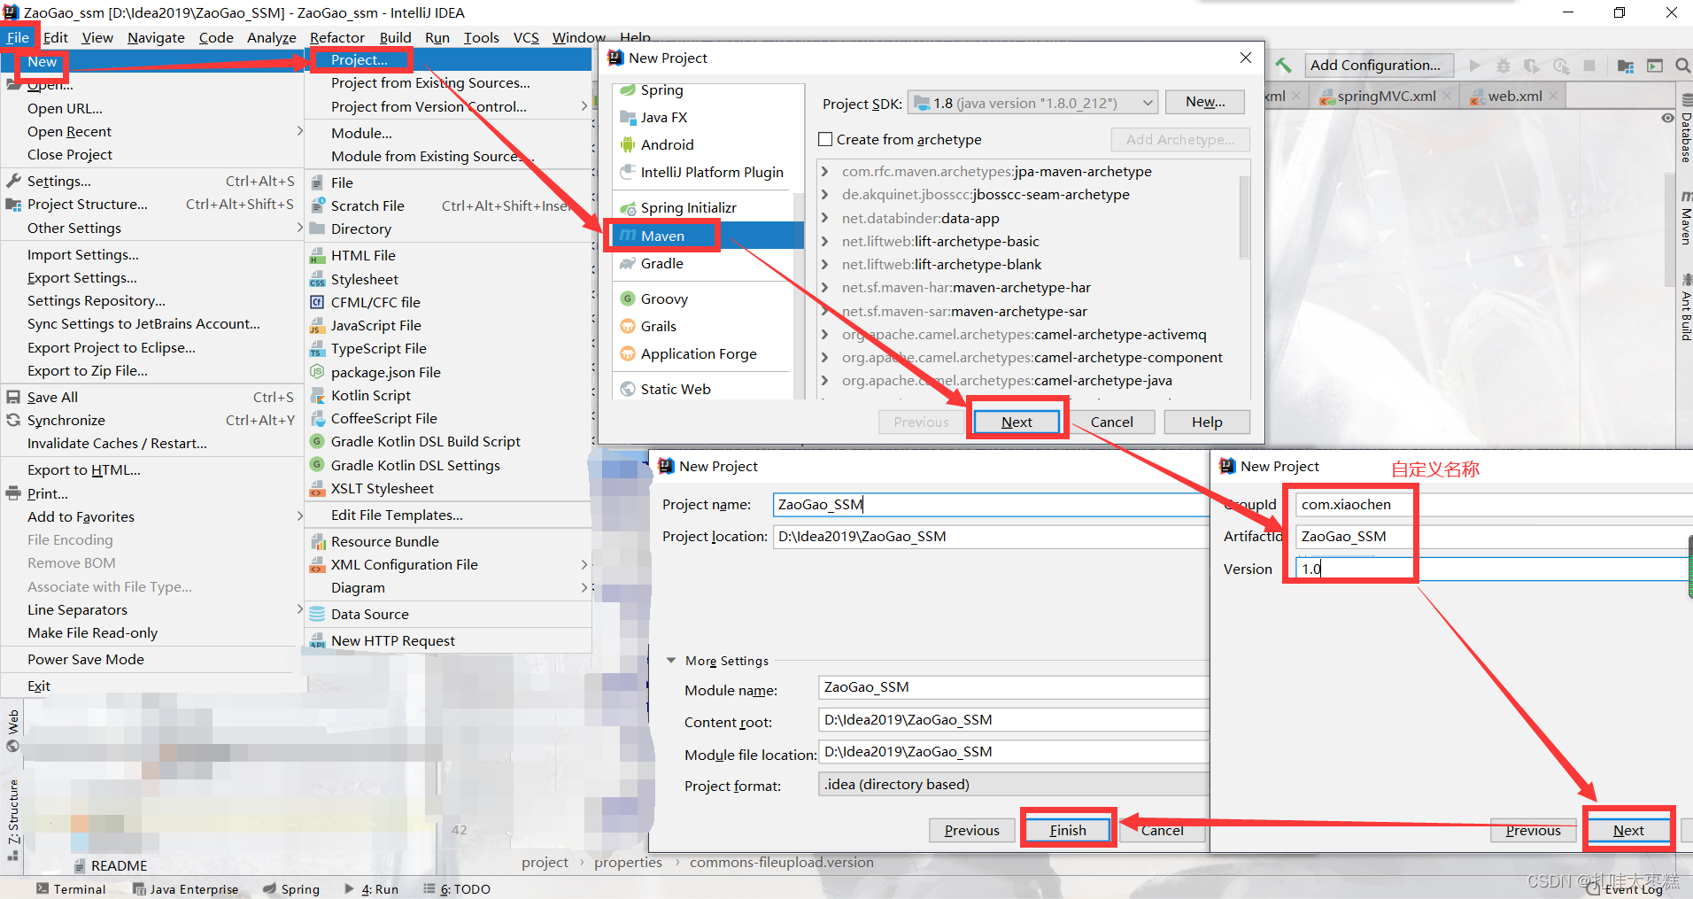Switch to the web.xml editor tab
1693x899 pixels.
pyautogui.click(x=1514, y=96)
